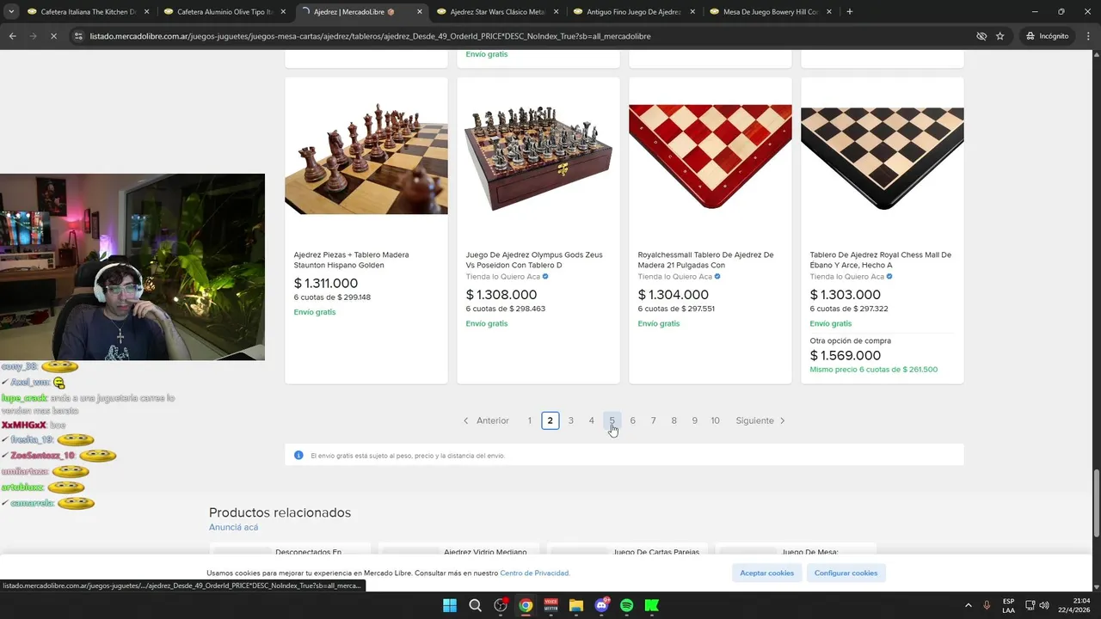1101x619 pixels.
Task: Open Tablero De Ajedrez Royal Chess Mall listing
Action: 880,260
